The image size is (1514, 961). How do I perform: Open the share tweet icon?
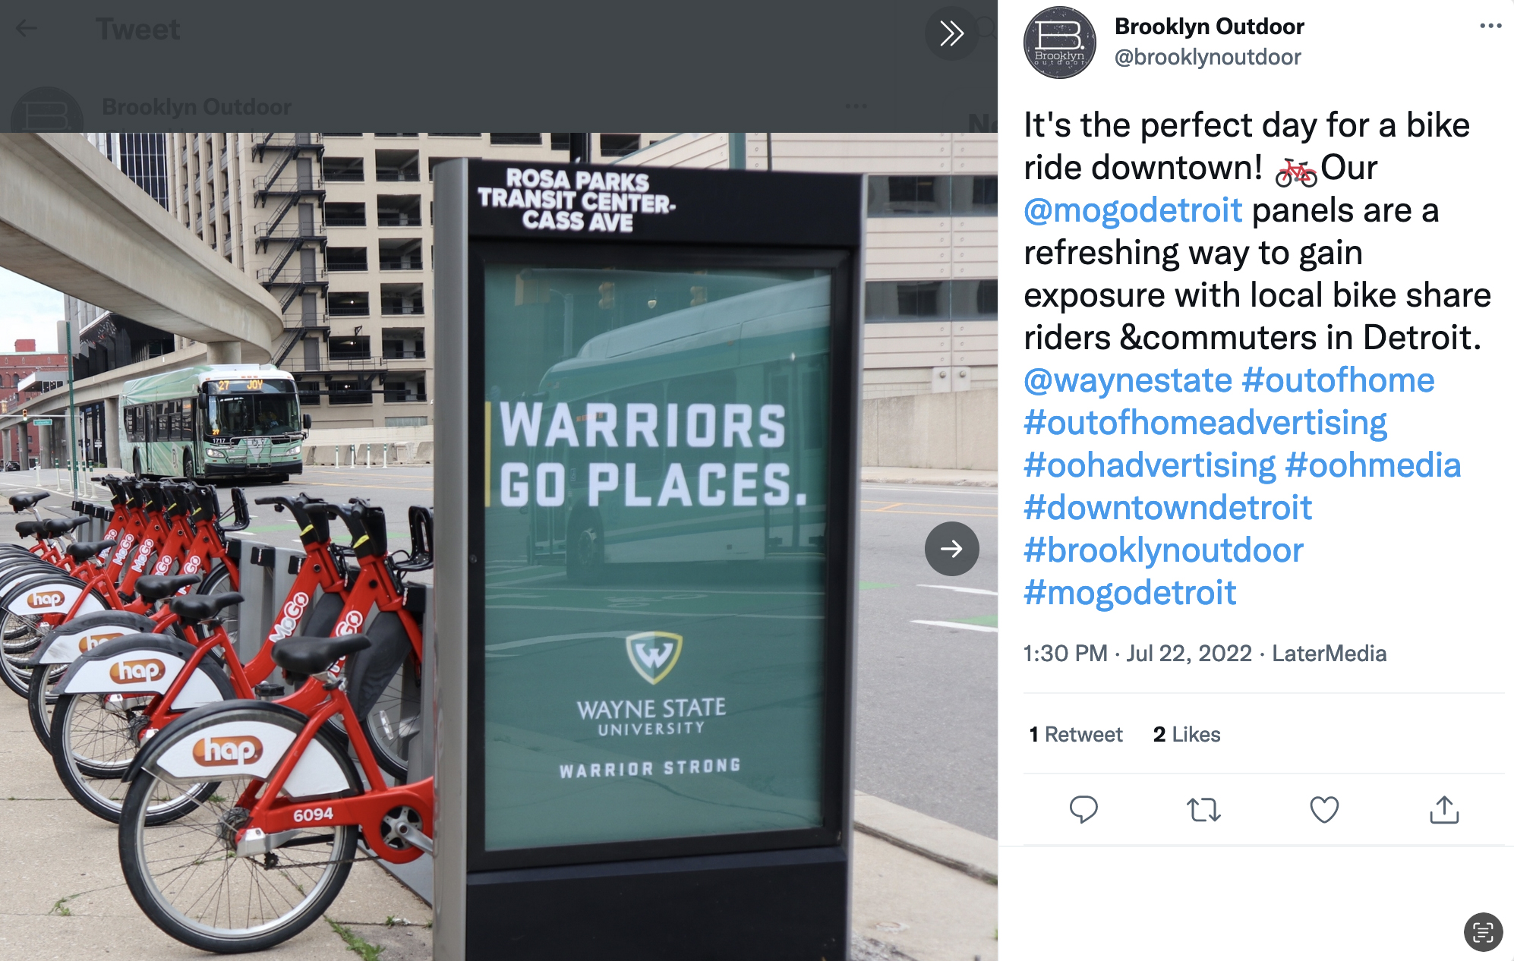[x=1444, y=810]
